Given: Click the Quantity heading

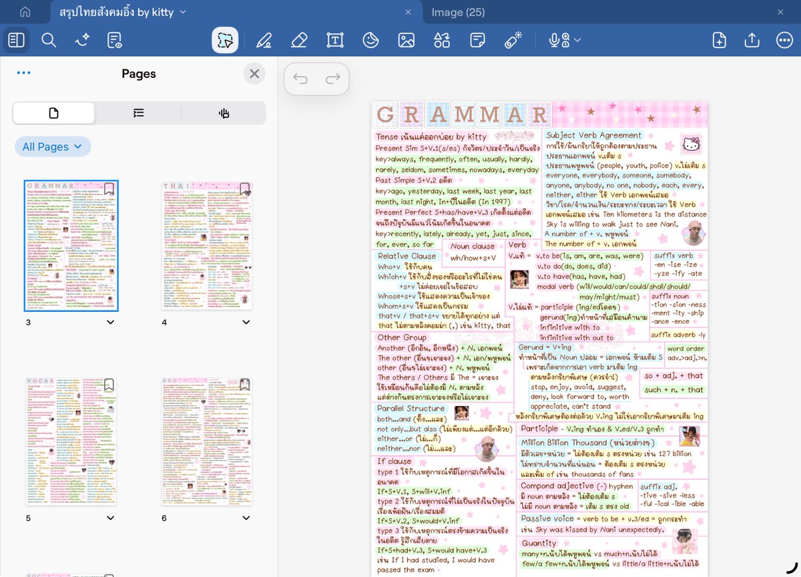Looking at the screenshot, I should pos(539,543).
